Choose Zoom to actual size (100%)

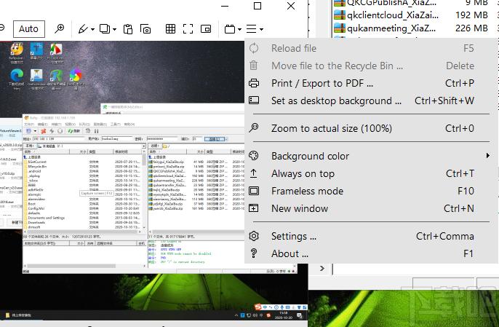tap(371, 128)
